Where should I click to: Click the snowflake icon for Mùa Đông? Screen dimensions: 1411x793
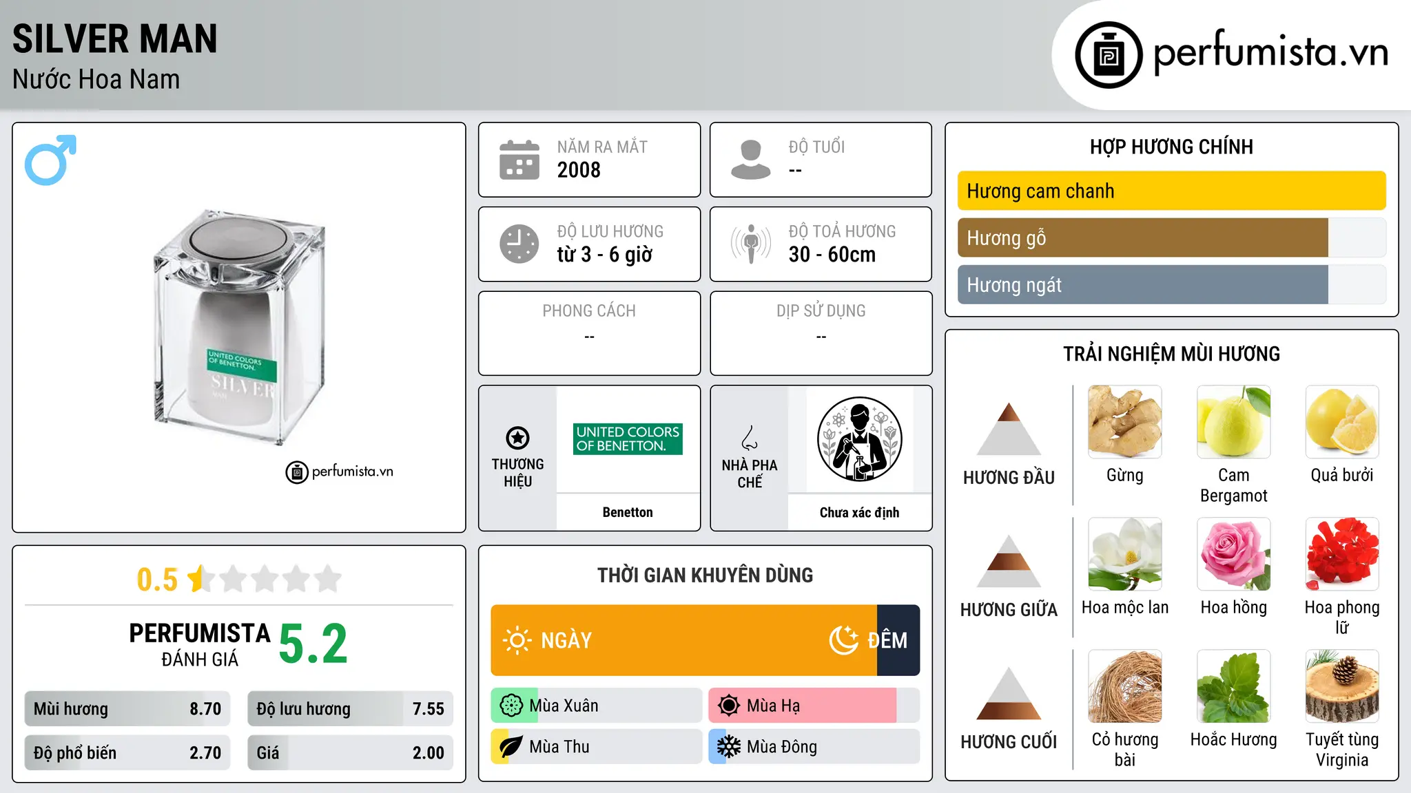[x=729, y=747]
